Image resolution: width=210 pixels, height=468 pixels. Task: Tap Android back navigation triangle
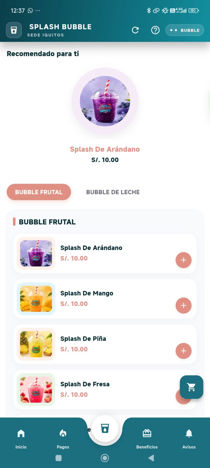point(151,458)
